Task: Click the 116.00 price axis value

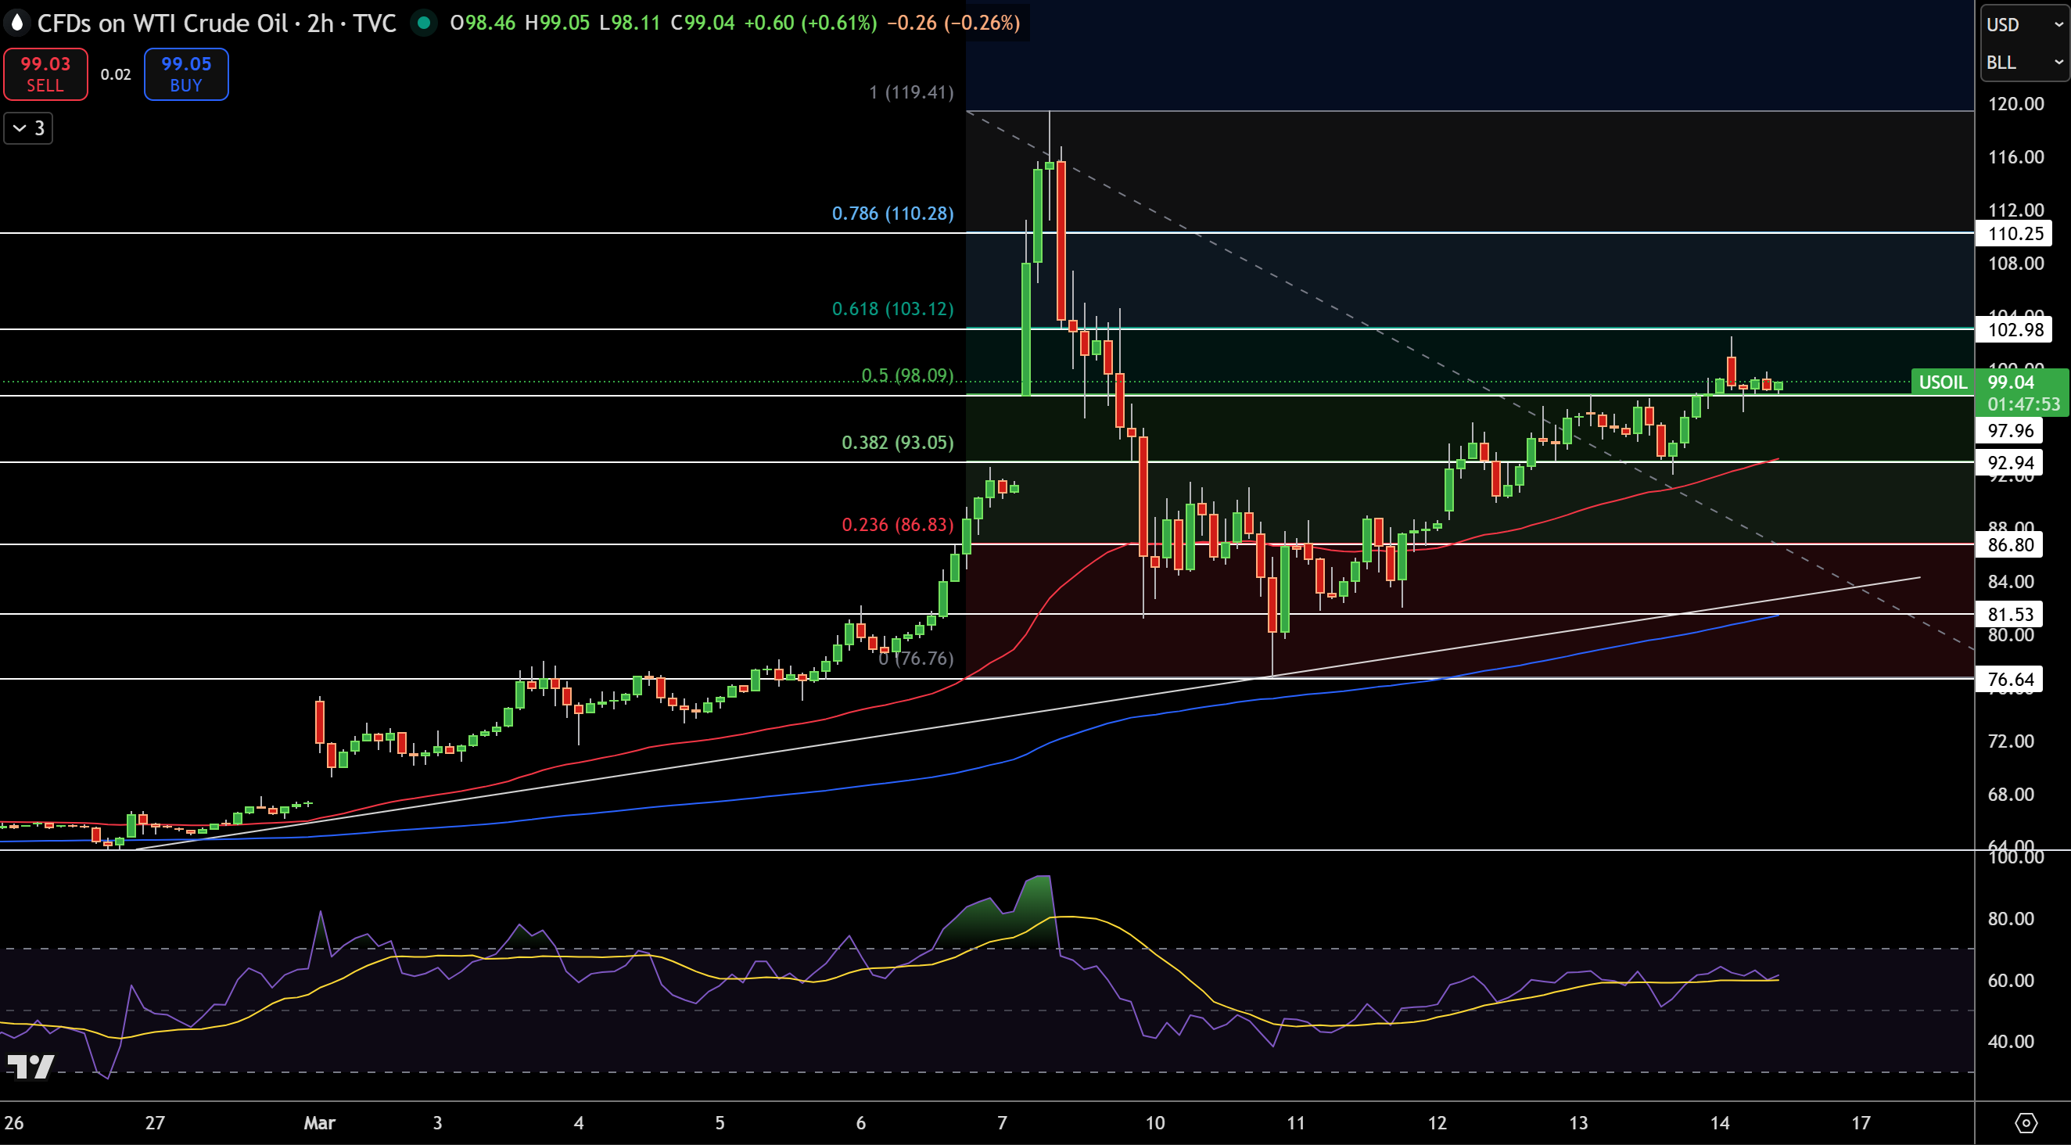Action: click(x=2015, y=156)
